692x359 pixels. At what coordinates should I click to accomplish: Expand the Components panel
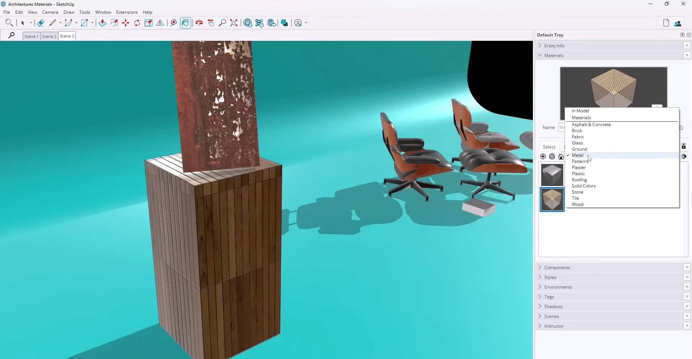click(540, 267)
